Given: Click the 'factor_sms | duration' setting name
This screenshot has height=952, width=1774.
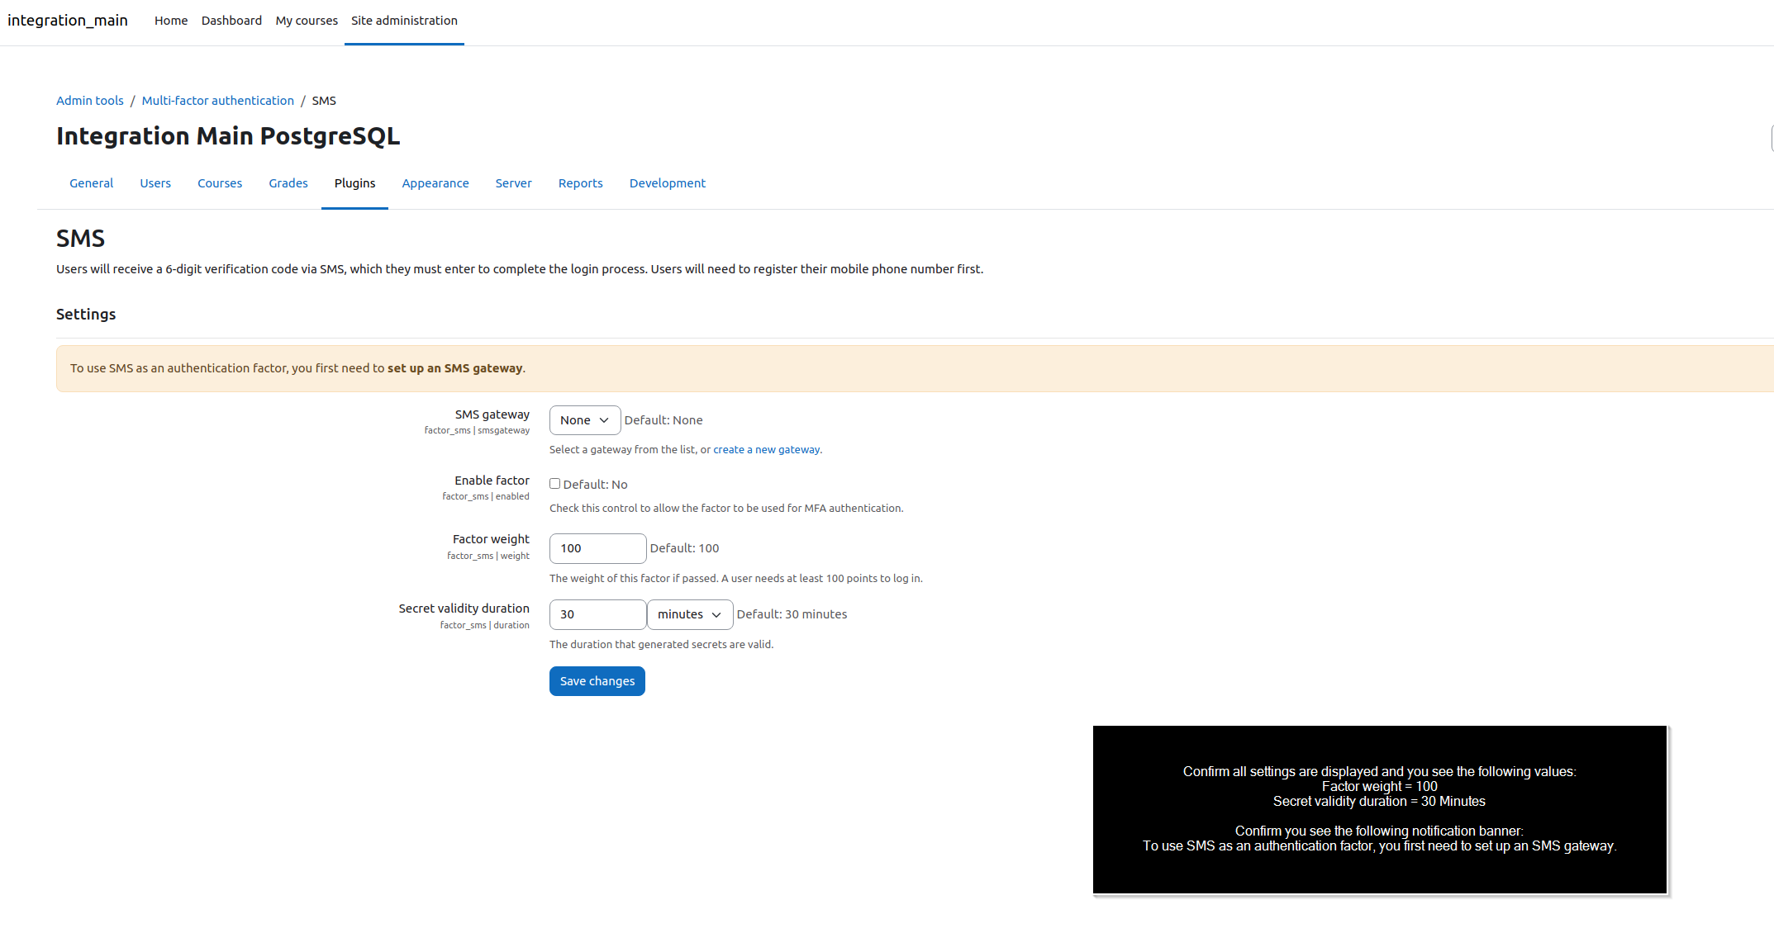Looking at the screenshot, I should tap(484, 625).
